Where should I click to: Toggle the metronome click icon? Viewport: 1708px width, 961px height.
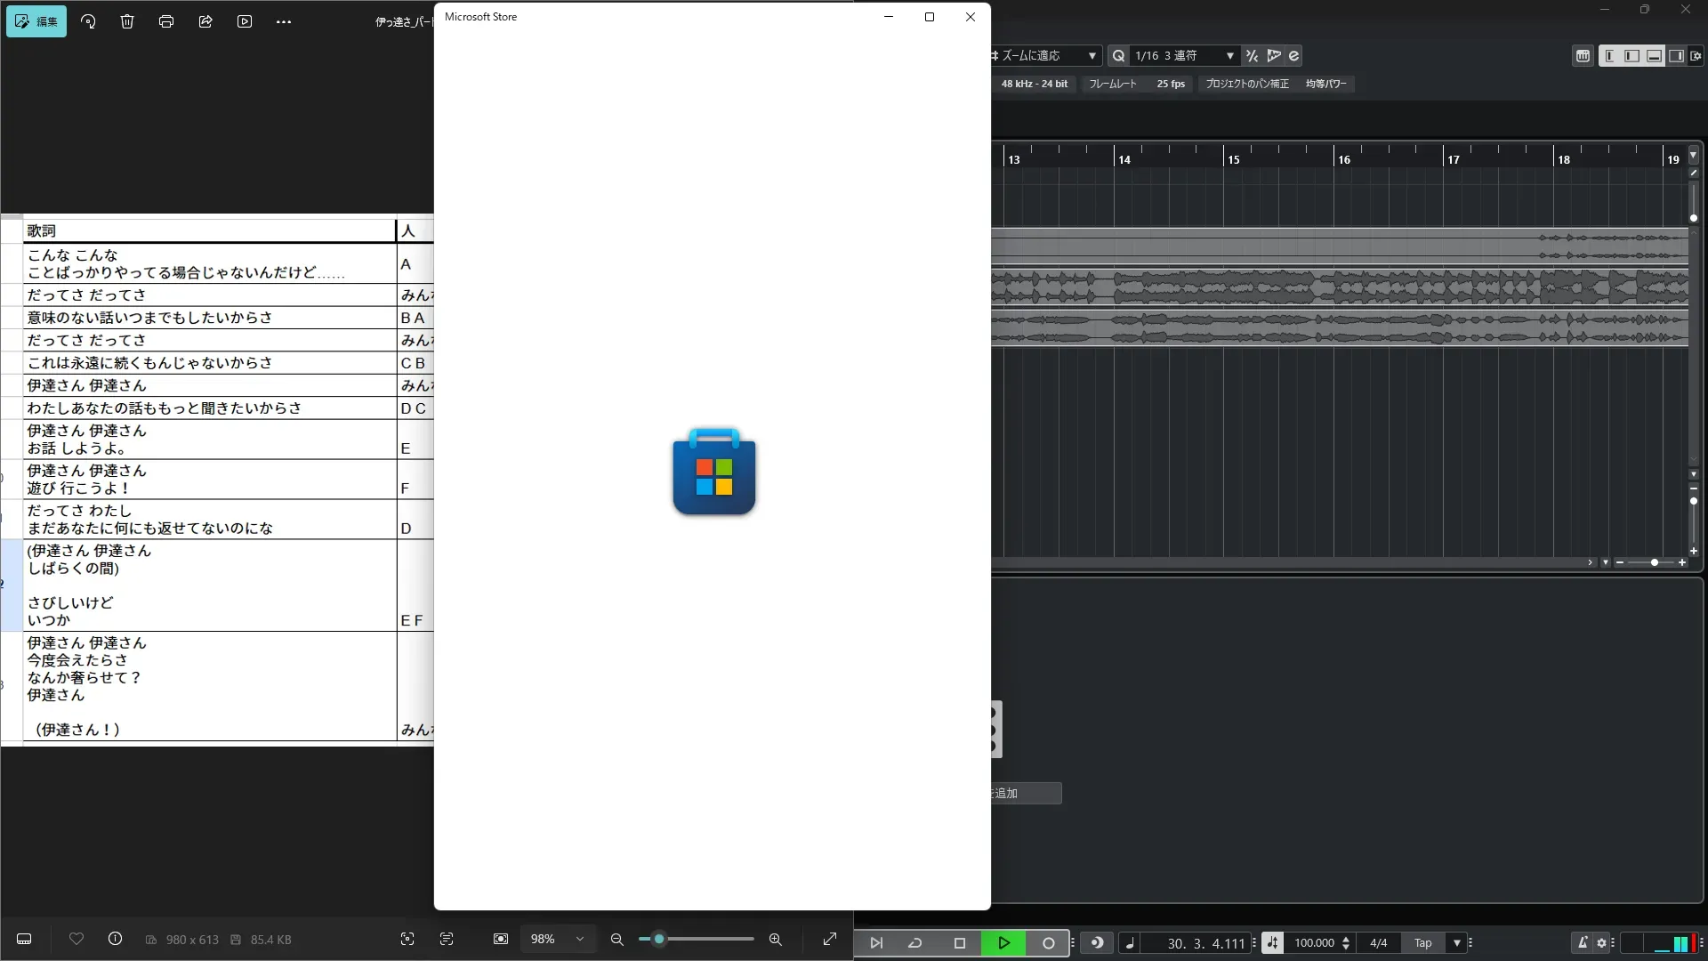tap(1583, 943)
